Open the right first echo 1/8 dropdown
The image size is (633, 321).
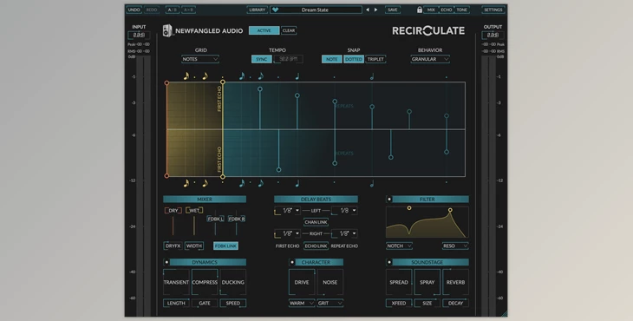tap(288, 233)
